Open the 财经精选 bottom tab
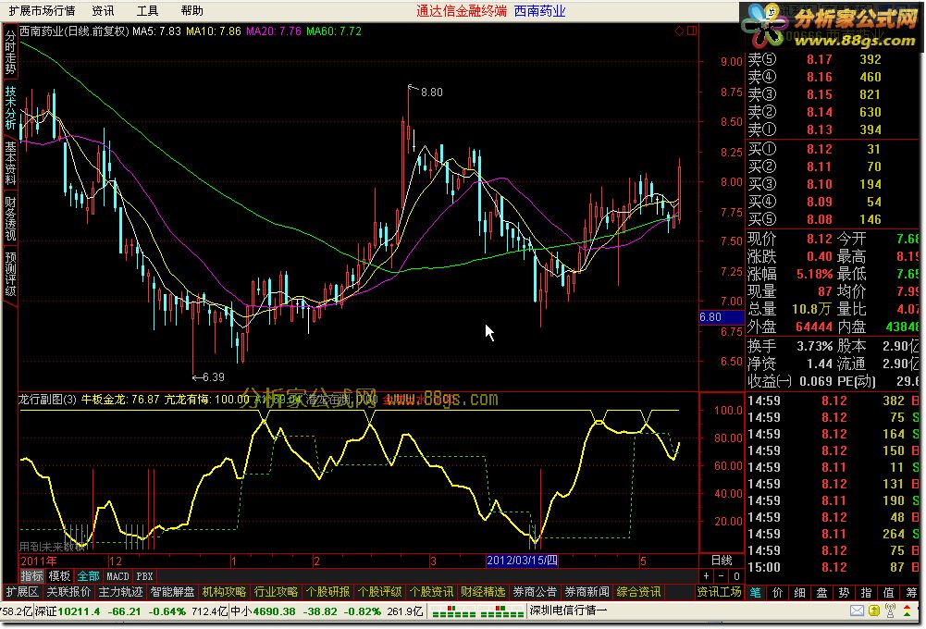 (x=483, y=592)
